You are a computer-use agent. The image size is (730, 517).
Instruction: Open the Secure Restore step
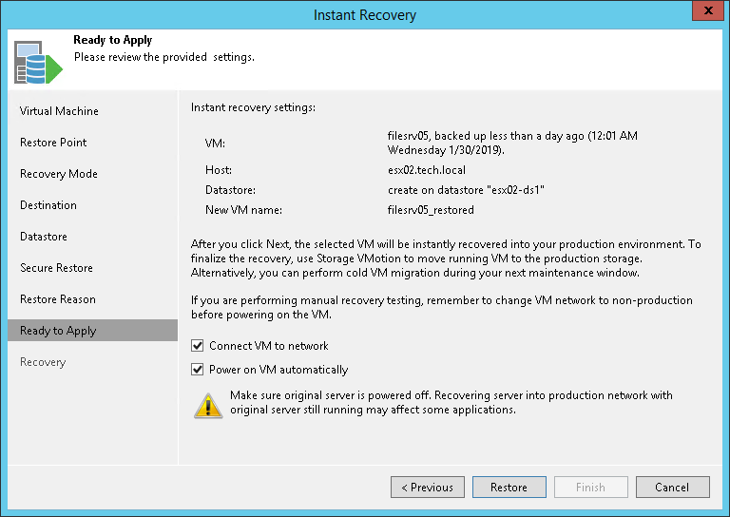[56, 268]
